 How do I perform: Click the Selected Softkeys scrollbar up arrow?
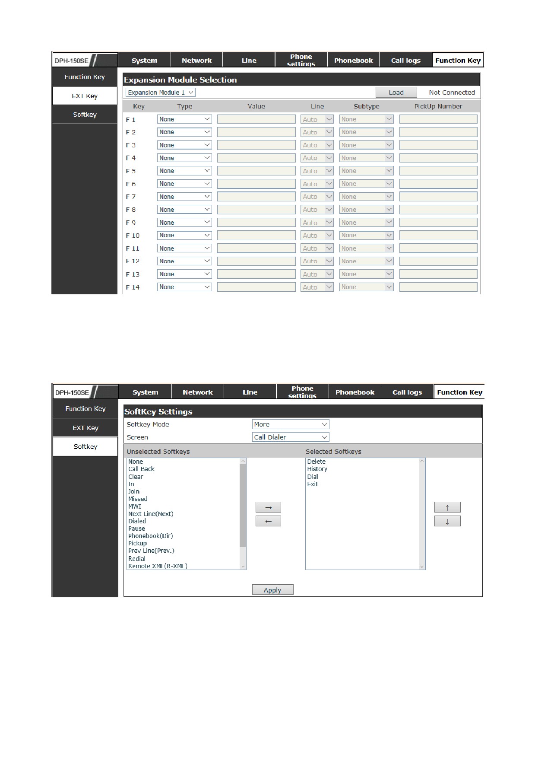[x=422, y=461]
